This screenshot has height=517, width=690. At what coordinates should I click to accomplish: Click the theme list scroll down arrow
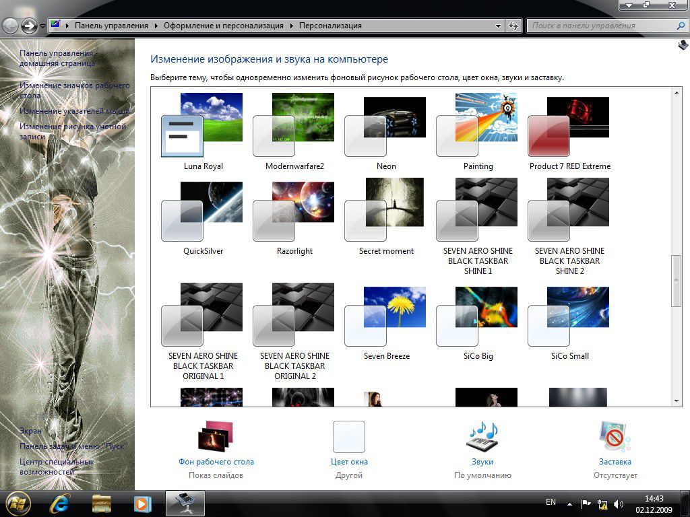(x=677, y=401)
